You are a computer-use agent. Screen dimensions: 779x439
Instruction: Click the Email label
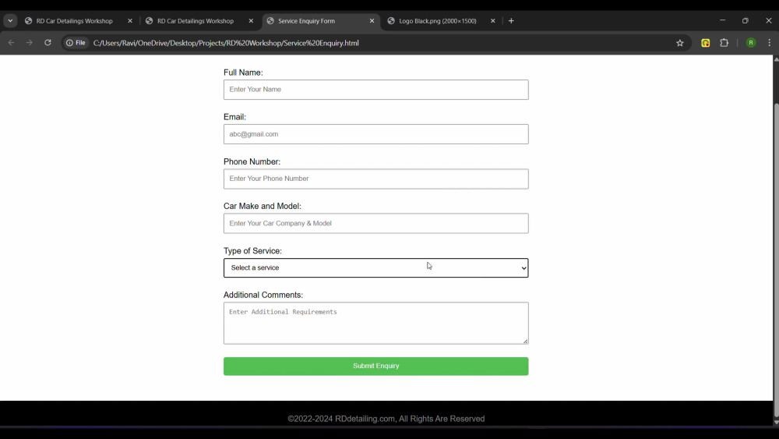(234, 117)
